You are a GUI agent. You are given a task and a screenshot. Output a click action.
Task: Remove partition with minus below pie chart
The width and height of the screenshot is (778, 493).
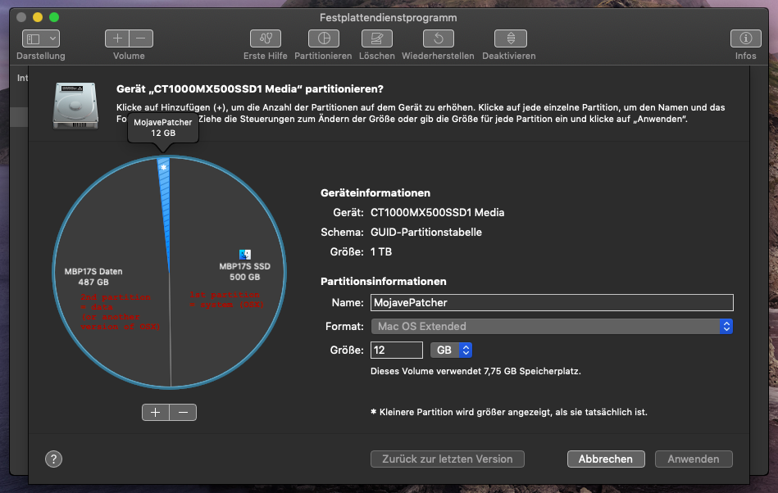[x=183, y=412]
